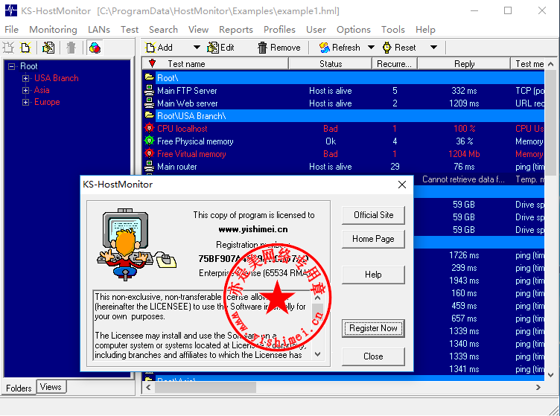
Task: Expand the Europe tree node
Action: pos(25,103)
